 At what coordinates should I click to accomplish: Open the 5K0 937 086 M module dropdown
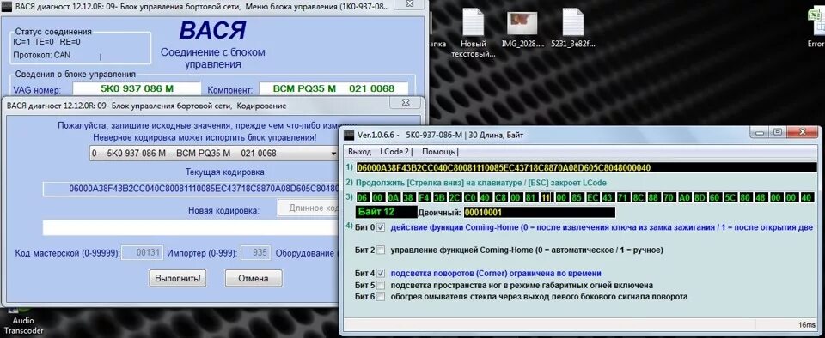point(214,154)
